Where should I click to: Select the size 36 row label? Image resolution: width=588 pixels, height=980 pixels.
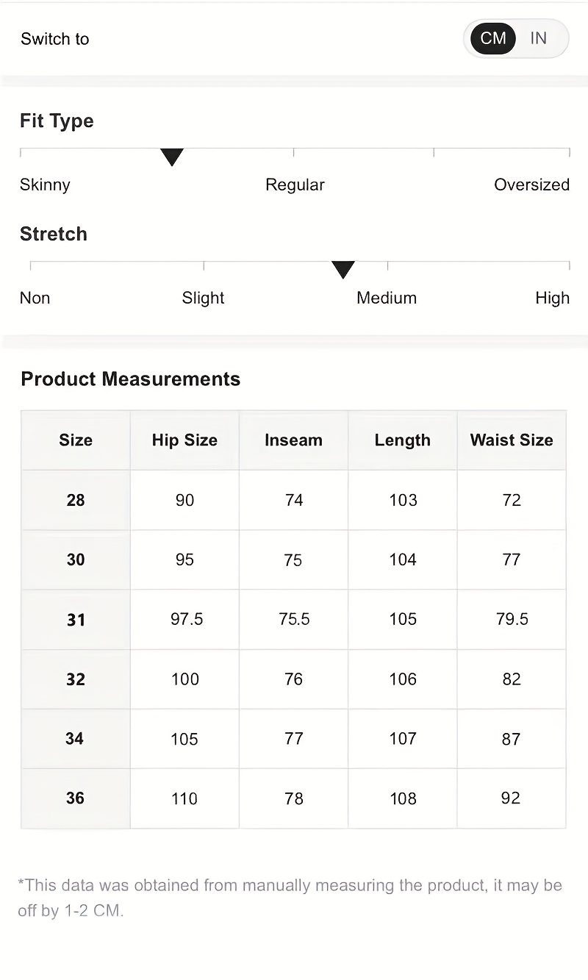pos(76,798)
